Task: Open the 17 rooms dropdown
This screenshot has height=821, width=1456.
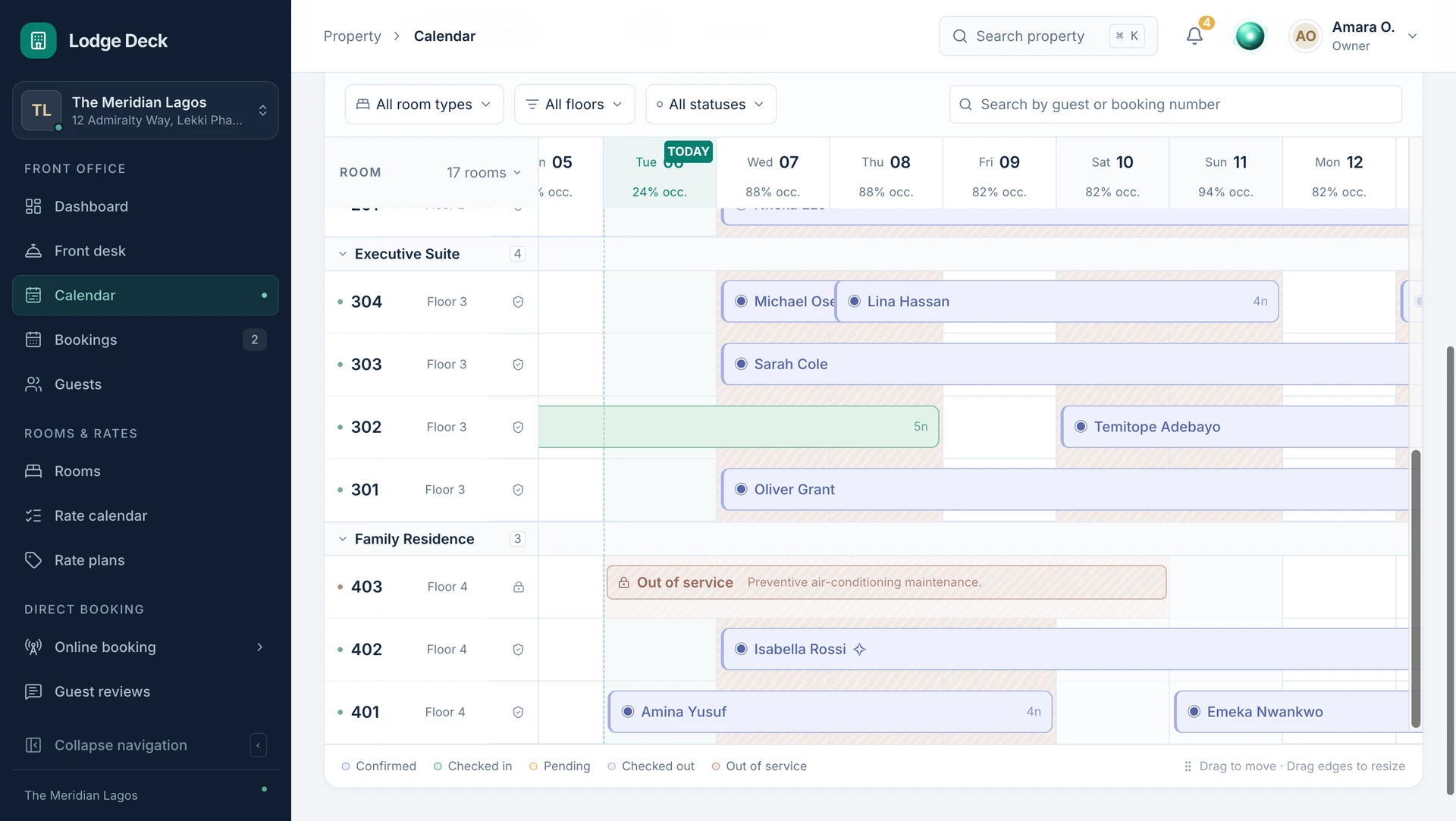Action: (484, 173)
